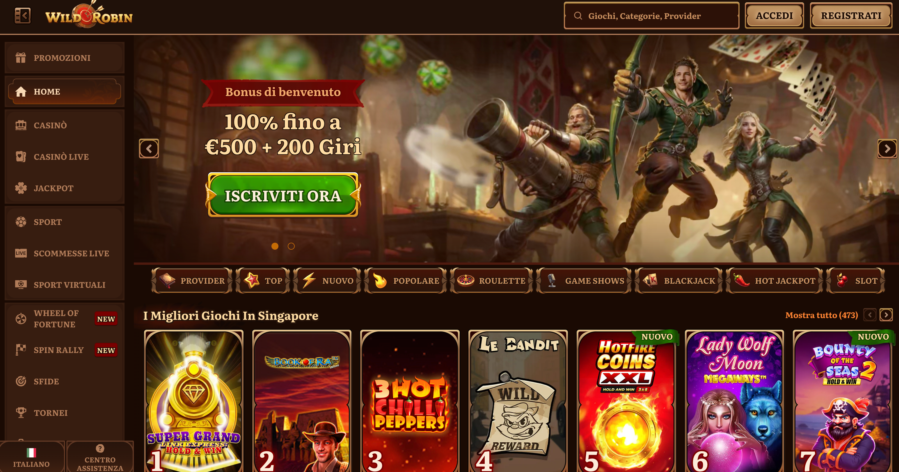Show the next hero banner slide
Screen dimensions: 899x472
(887, 149)
